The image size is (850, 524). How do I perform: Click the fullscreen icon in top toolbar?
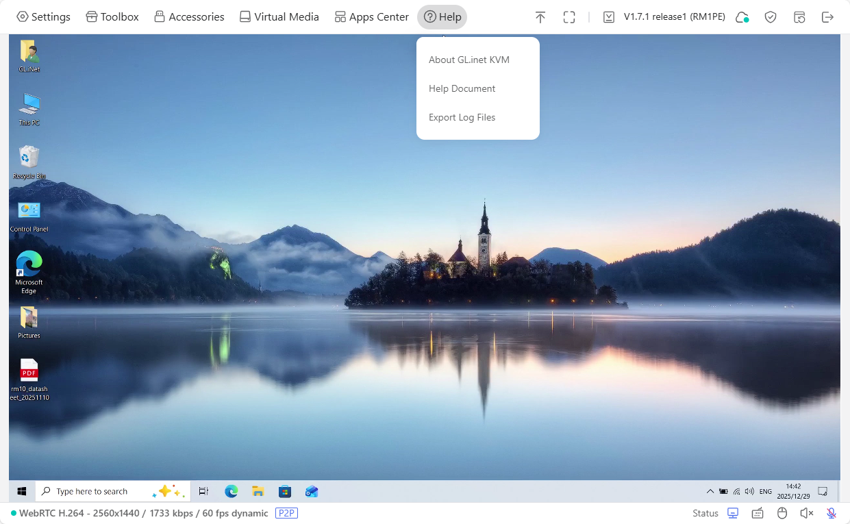(569, 17)
